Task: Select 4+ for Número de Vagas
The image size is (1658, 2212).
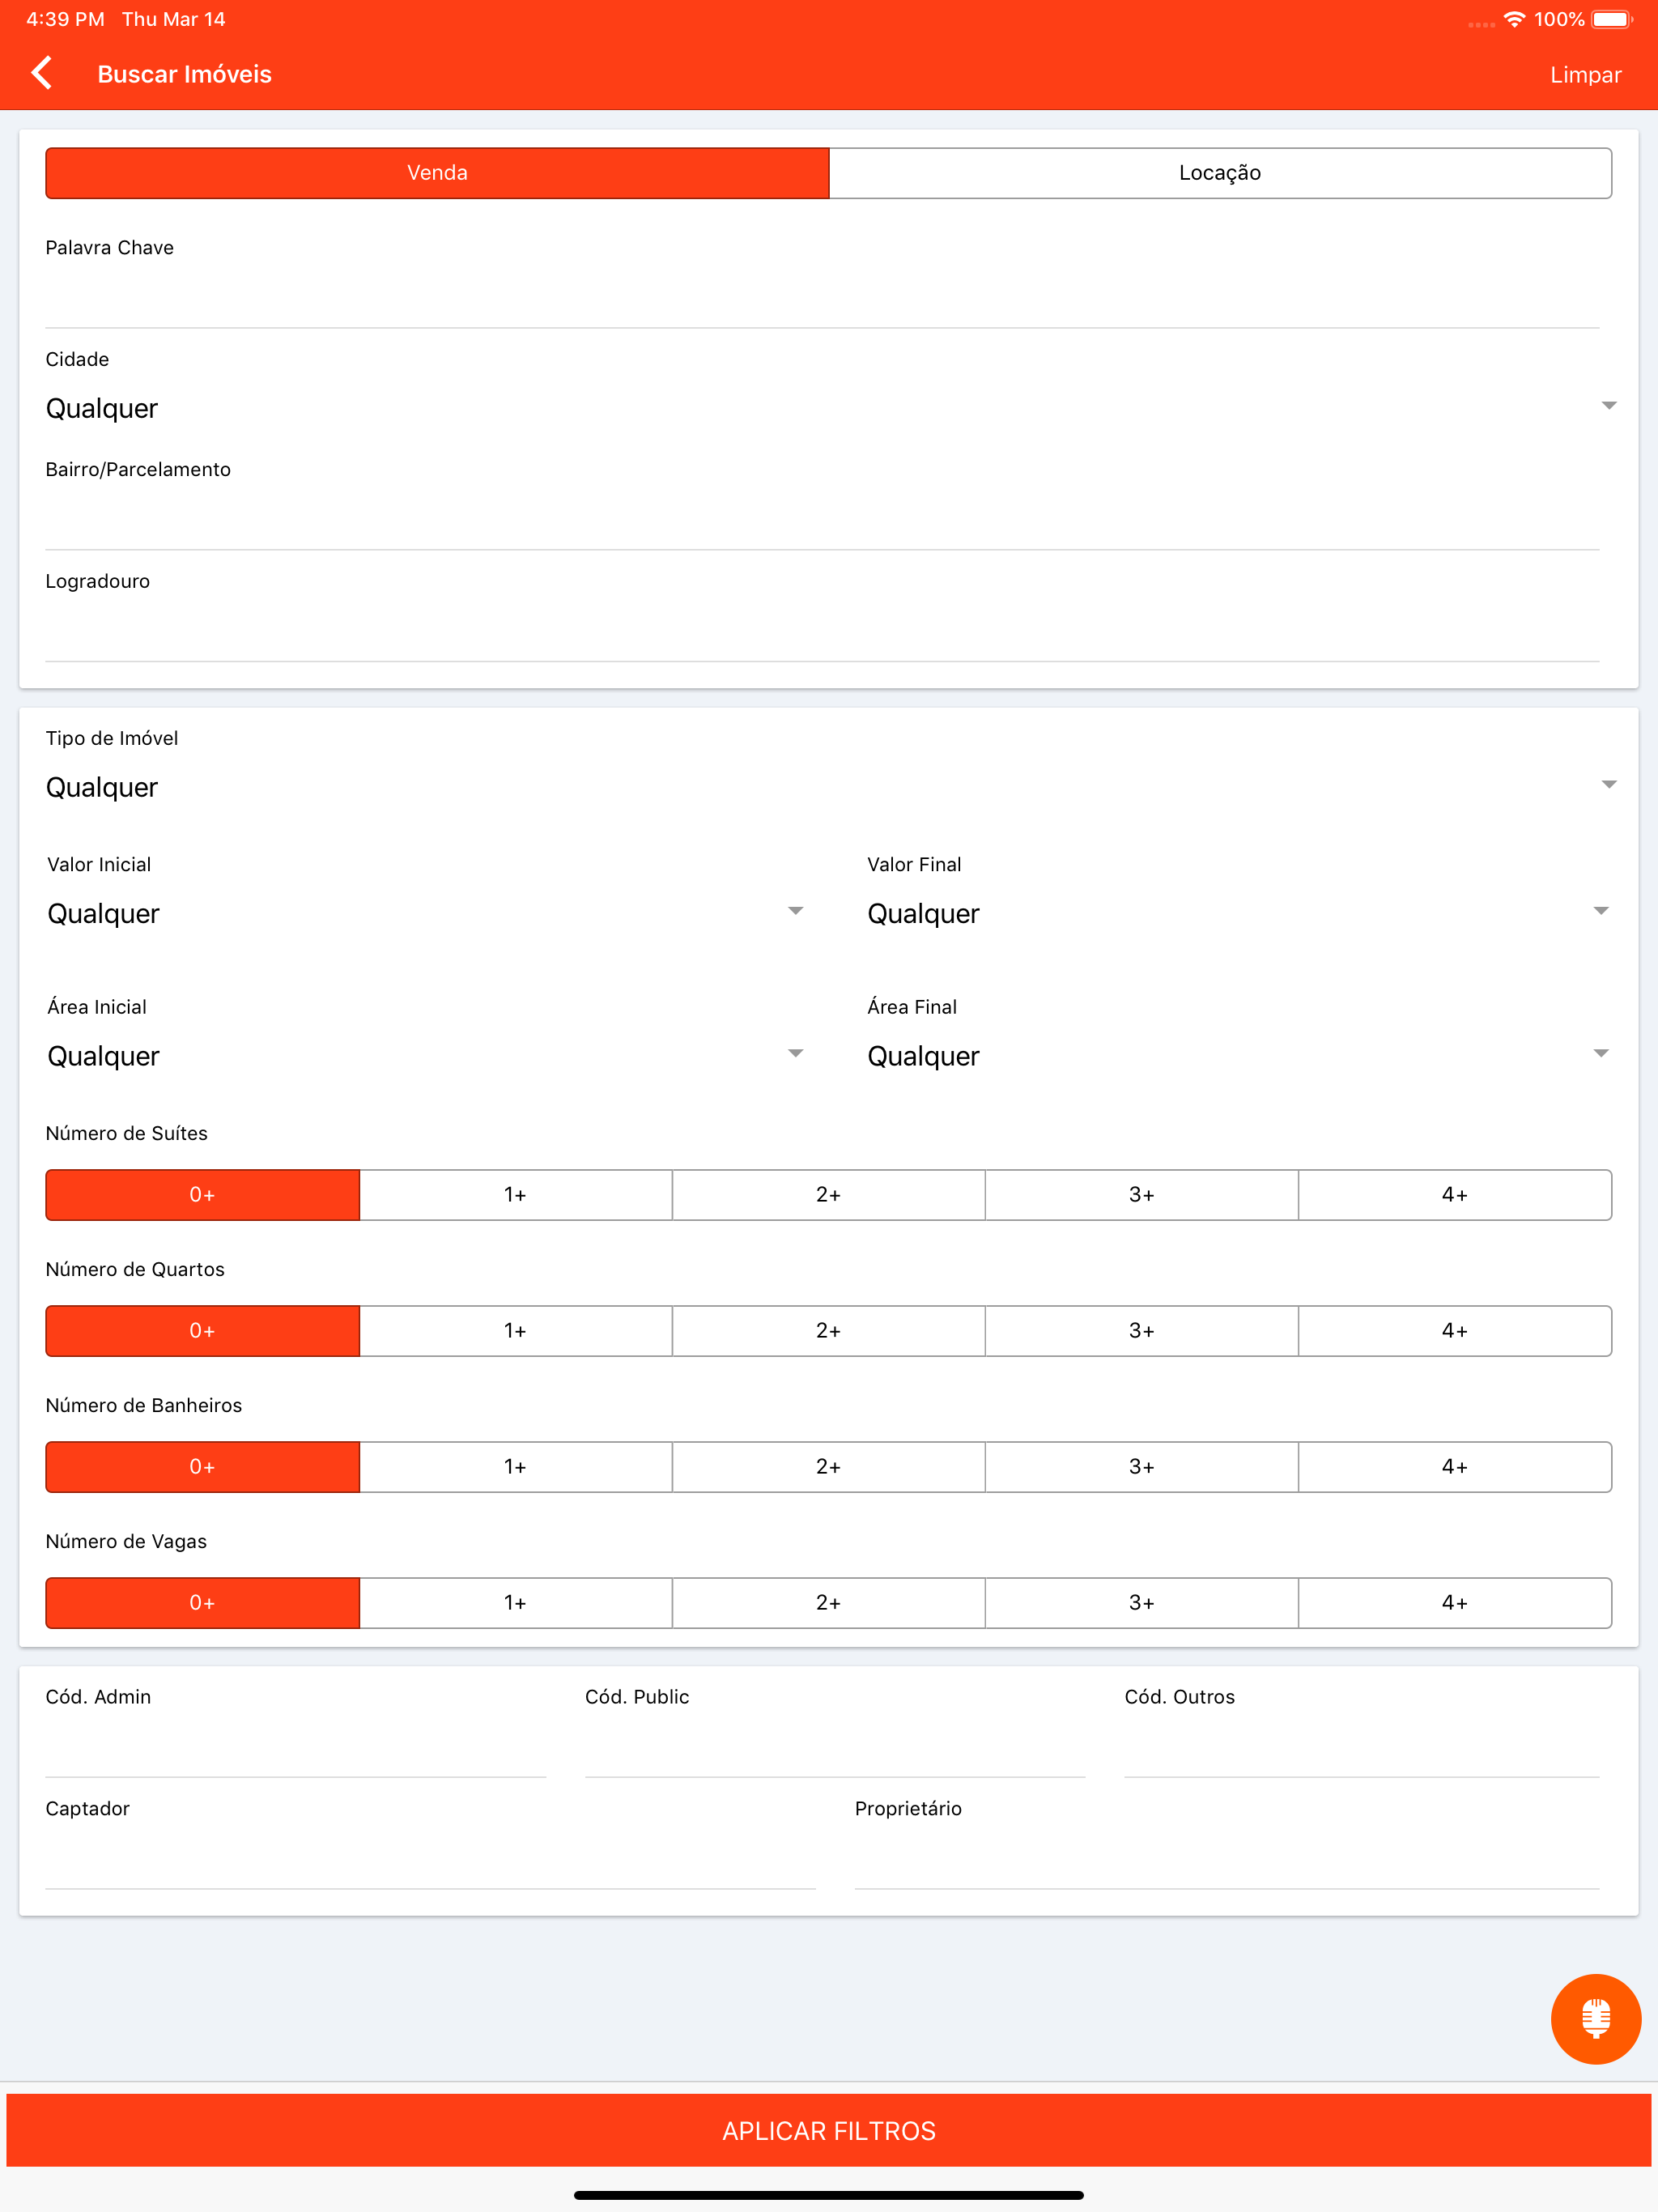Action: point(1455,1603)
